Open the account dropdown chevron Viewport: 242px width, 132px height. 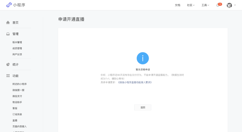pos(235,5)
